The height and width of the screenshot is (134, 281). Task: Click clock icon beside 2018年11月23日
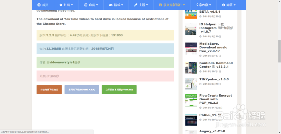click(201, 108)
